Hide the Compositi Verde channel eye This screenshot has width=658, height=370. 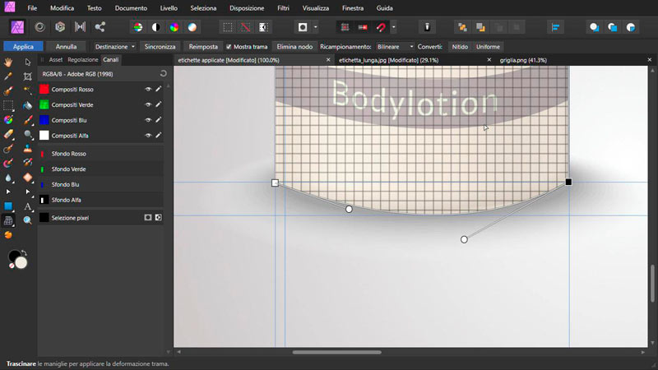tap(148, 105)
